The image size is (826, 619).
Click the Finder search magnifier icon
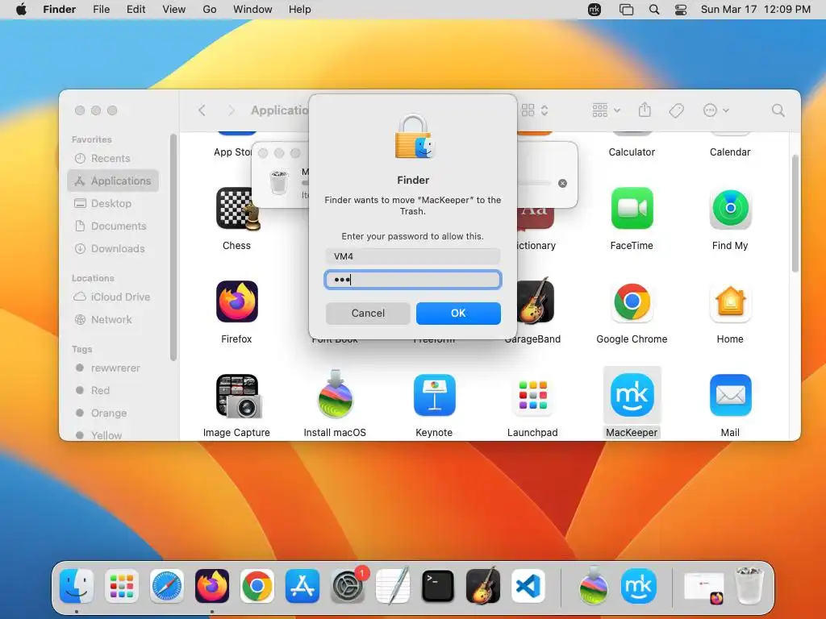[778, 110]
